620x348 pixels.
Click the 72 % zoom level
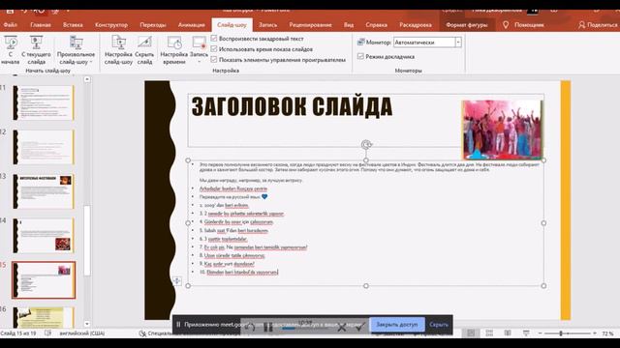[x=607, y=333]
